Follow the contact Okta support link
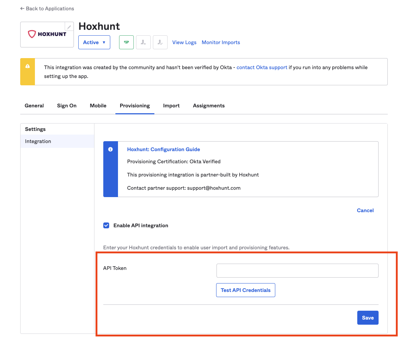Screen dimensions: 401x346 coord(262,67)
